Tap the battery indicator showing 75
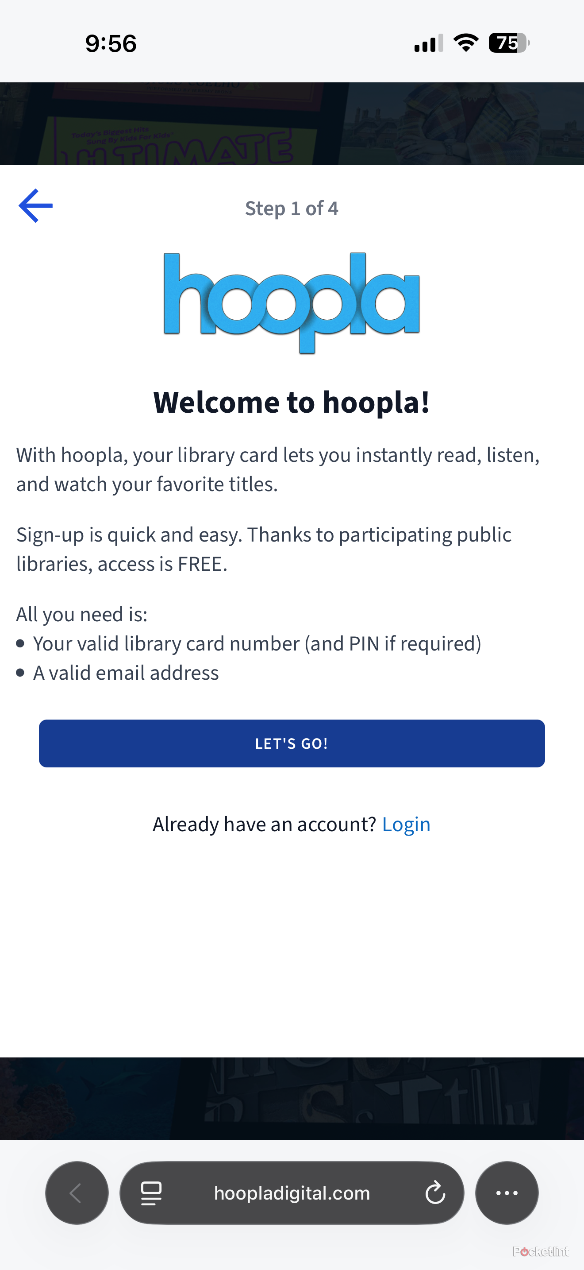This screenshot has height=1270, width=584. [x=509, y=43]
